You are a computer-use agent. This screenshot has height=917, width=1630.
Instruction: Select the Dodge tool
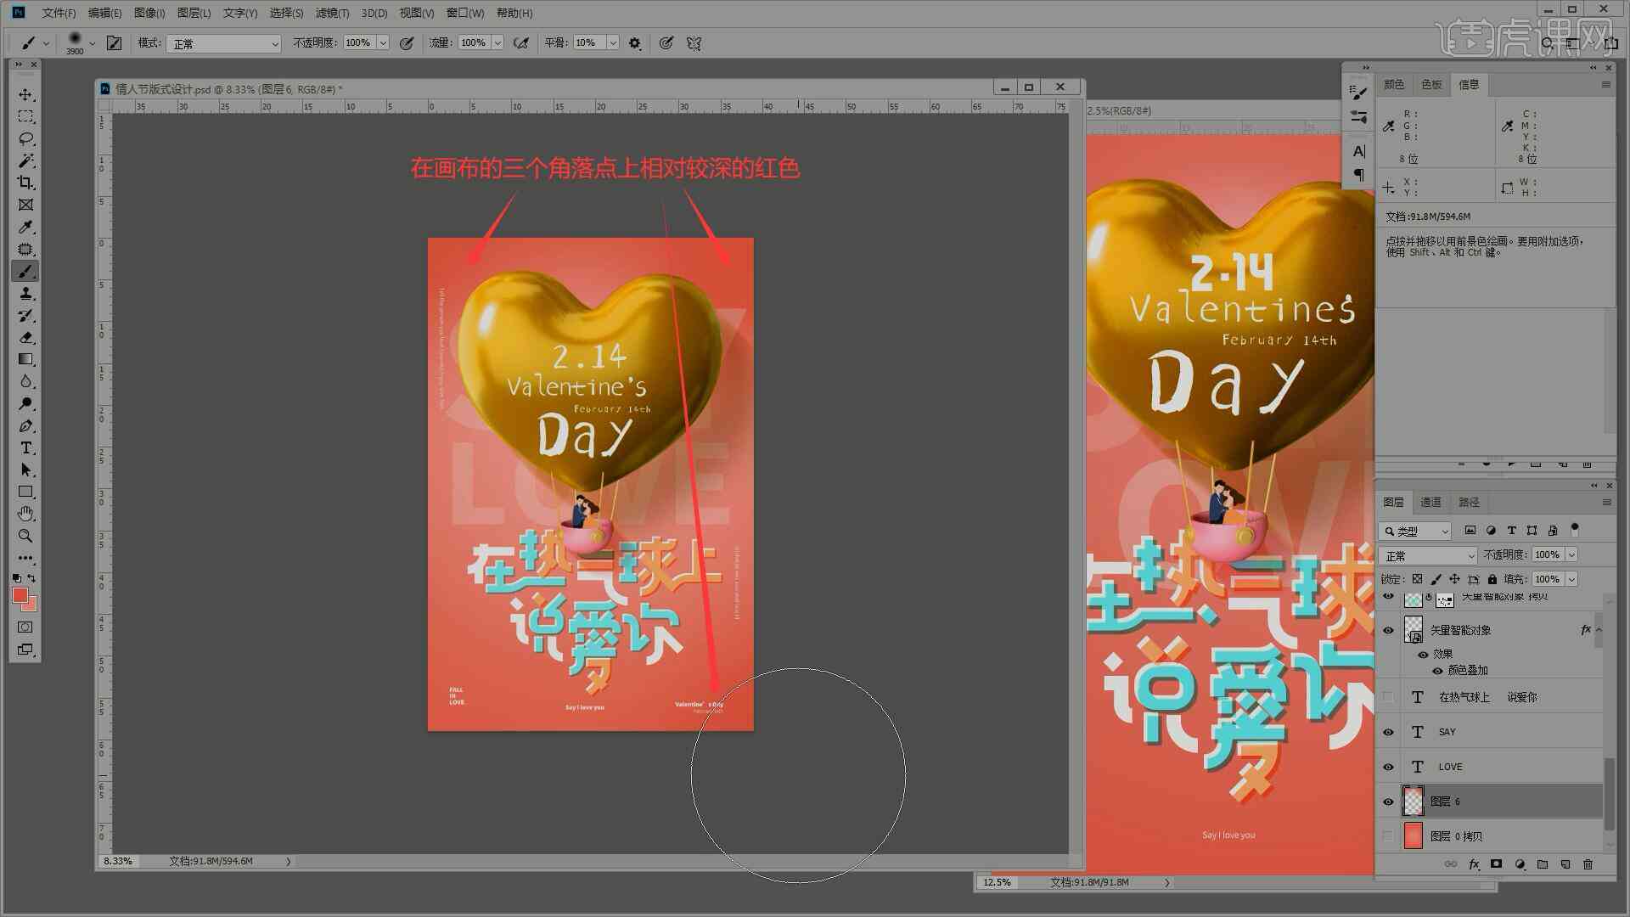25,403
